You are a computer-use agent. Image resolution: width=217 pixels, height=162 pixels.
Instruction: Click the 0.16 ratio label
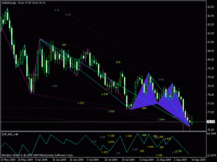pos(68,15)
